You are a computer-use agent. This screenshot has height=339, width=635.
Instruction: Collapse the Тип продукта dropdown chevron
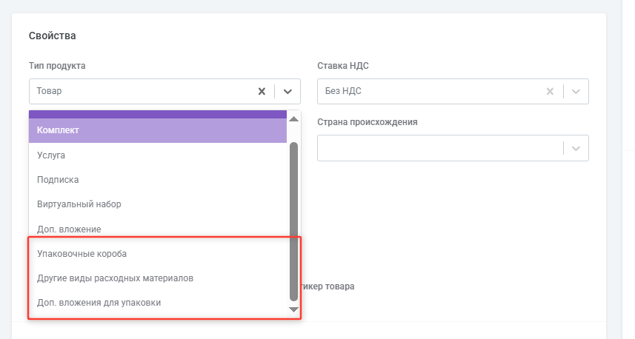click(x=288, y=92)
